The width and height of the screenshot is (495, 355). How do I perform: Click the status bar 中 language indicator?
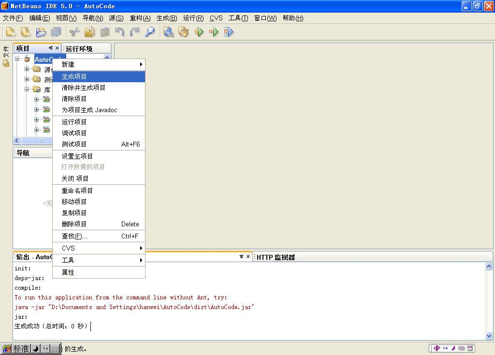pyautogui.click(x=437, y=348)
